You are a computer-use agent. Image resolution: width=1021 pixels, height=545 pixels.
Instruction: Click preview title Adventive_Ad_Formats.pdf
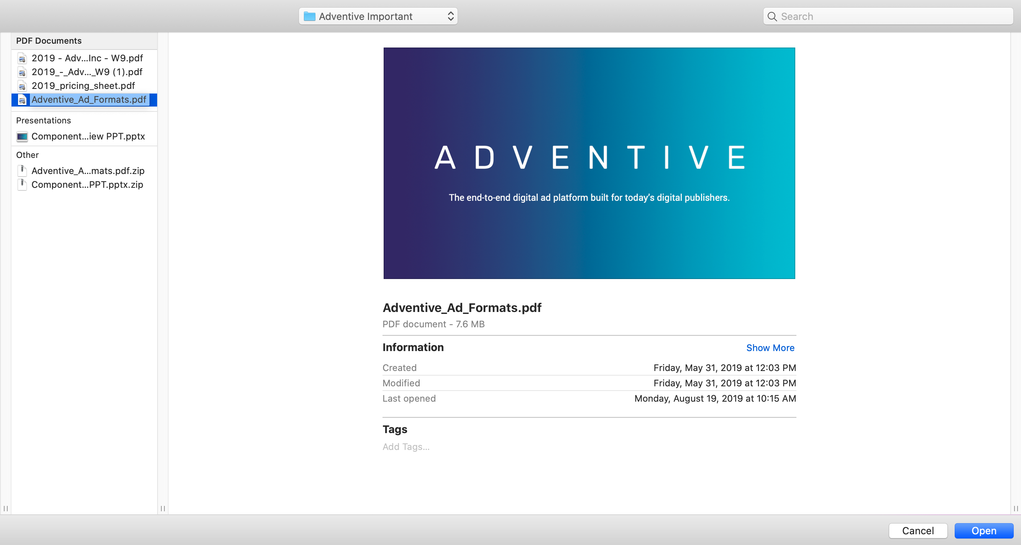[x=462, y=308]
